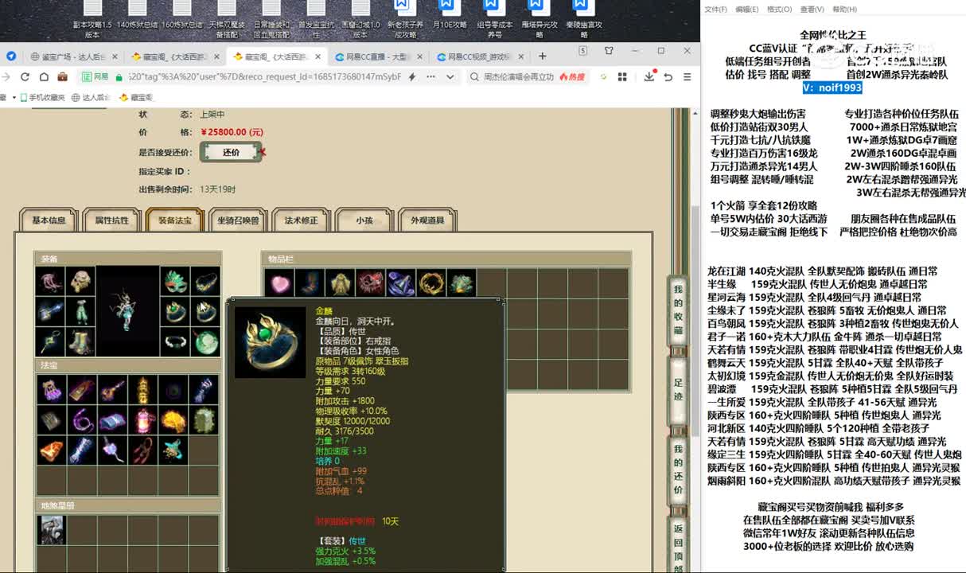Open desktop file 雁塔异光攻略
This screenshot has width=966, height=573.
(x=539, y=21)
